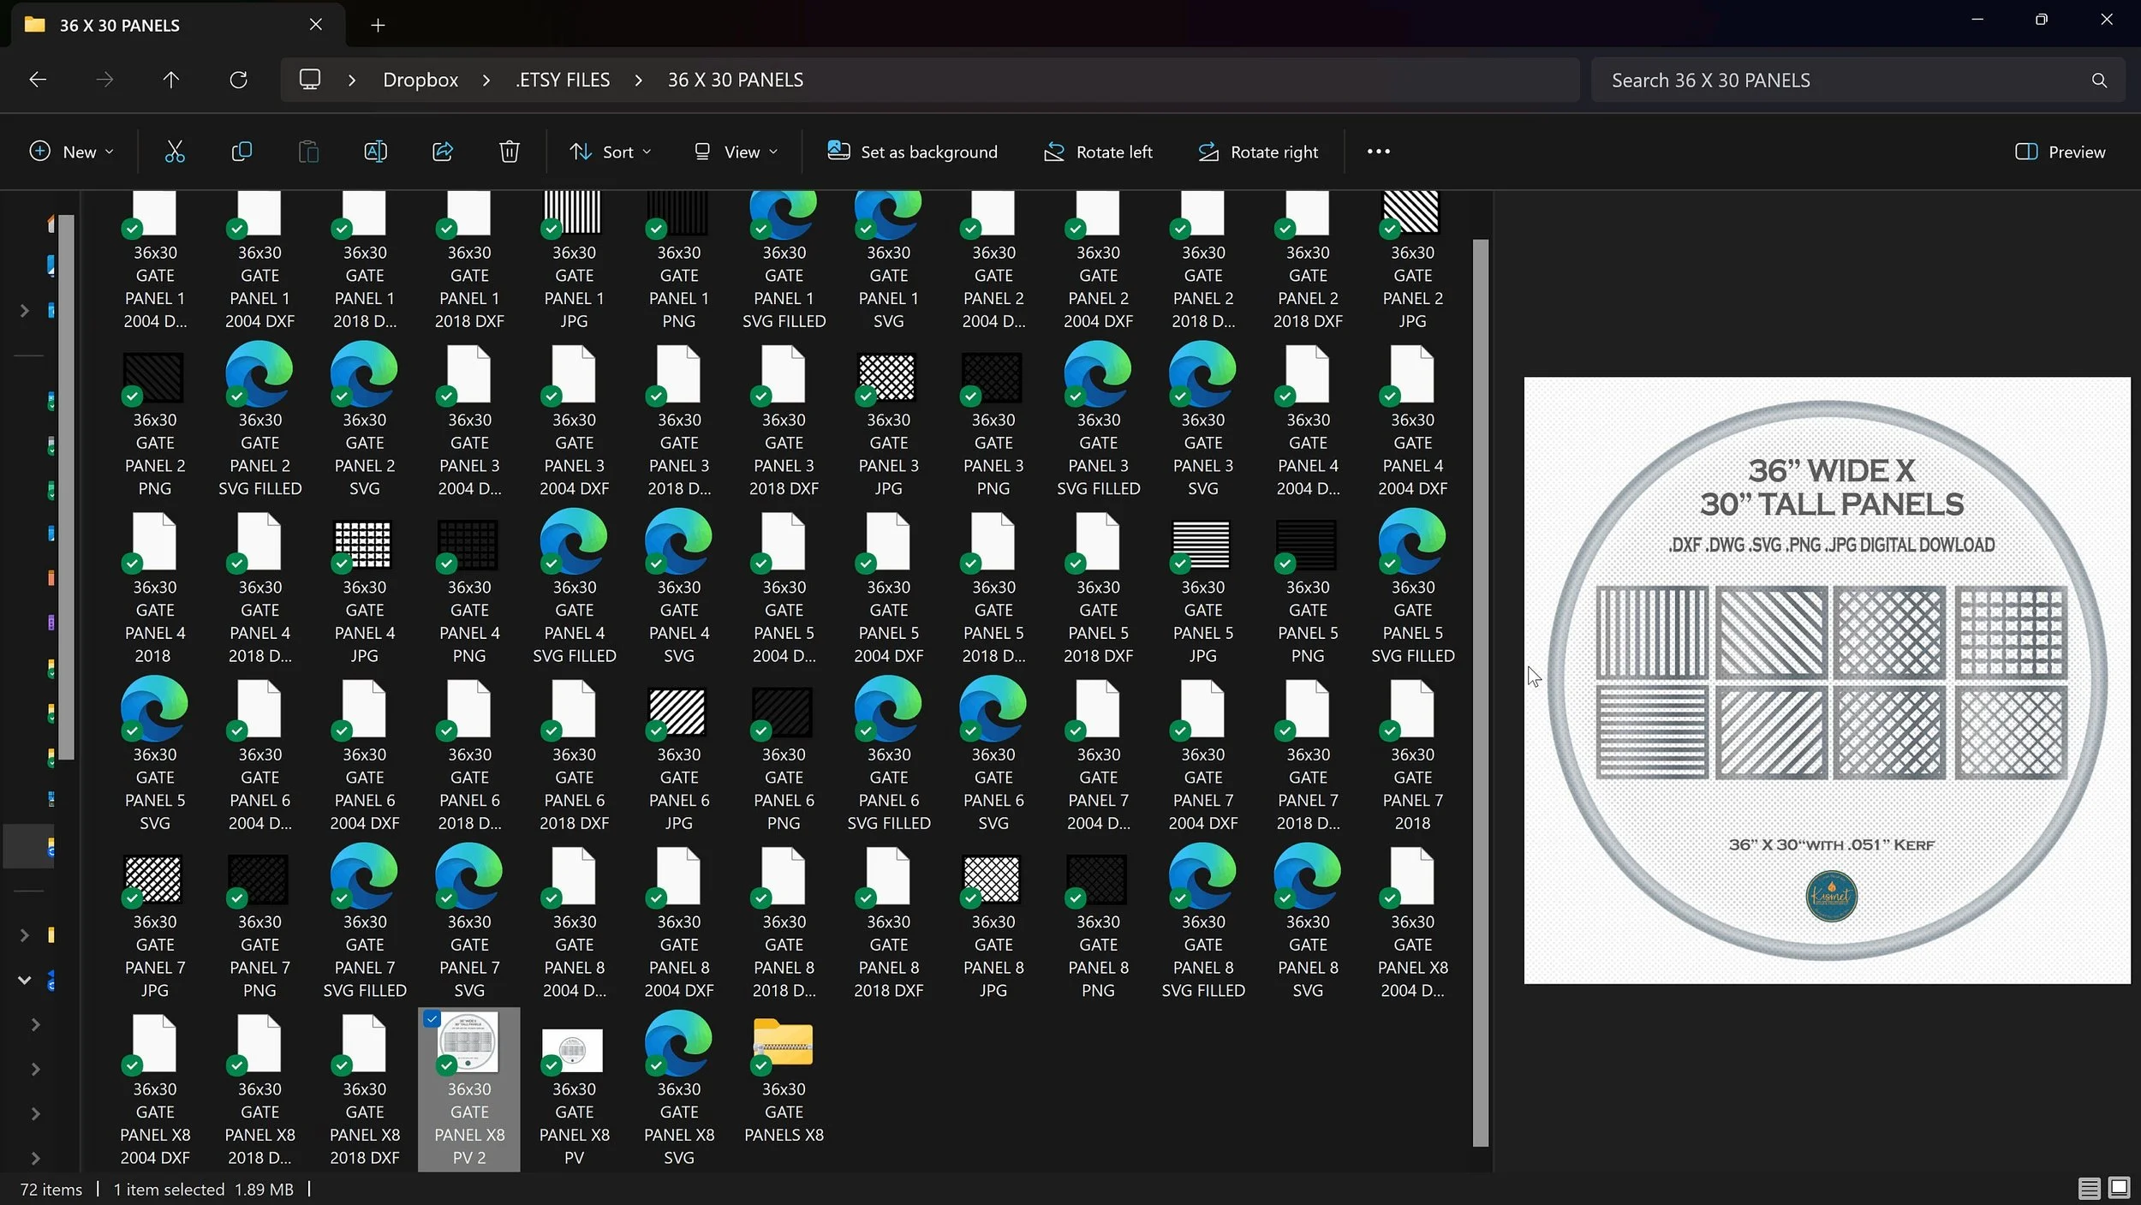
Task: Click 36 X 30 PANELS breadcrumb
Action: pyautogui.click(x=735, y=80)
